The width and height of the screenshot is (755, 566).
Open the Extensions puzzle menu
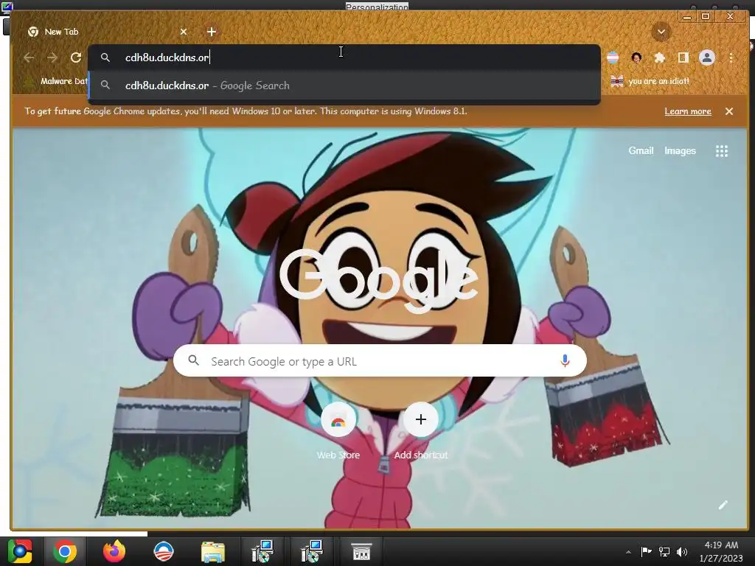coord(660,57)
